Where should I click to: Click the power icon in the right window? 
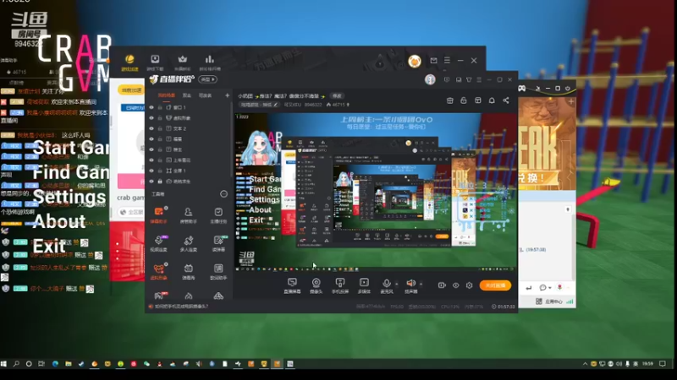click(568, 89)
